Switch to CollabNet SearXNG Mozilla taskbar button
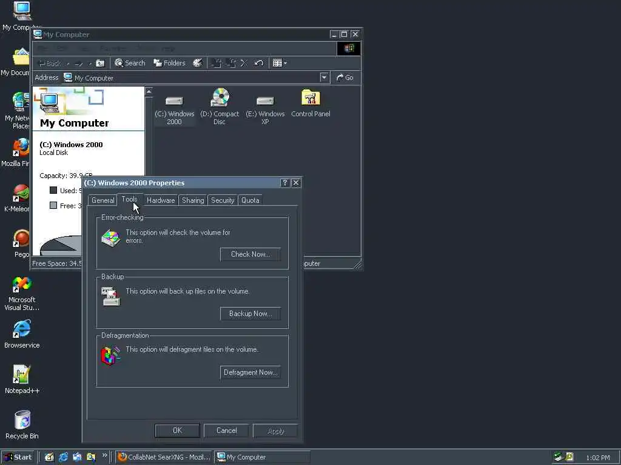The width and height of the screenshot is (621, 465). point(164,457)
